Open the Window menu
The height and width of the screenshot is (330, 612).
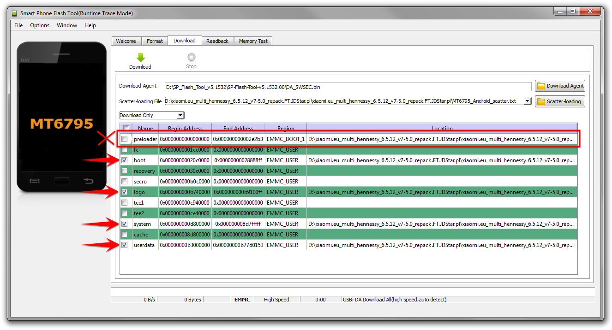click(67, 25)
